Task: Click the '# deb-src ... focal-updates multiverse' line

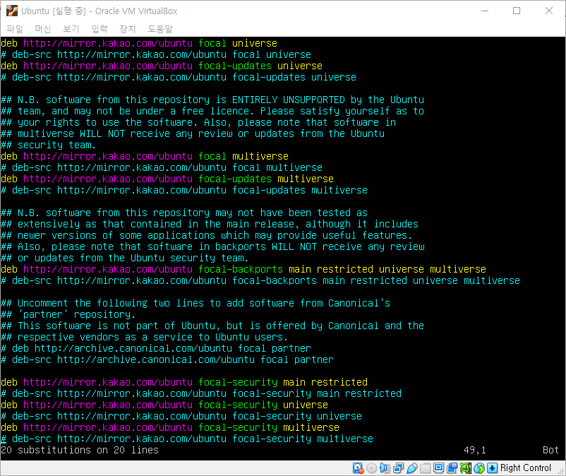Action: [184, 190]
